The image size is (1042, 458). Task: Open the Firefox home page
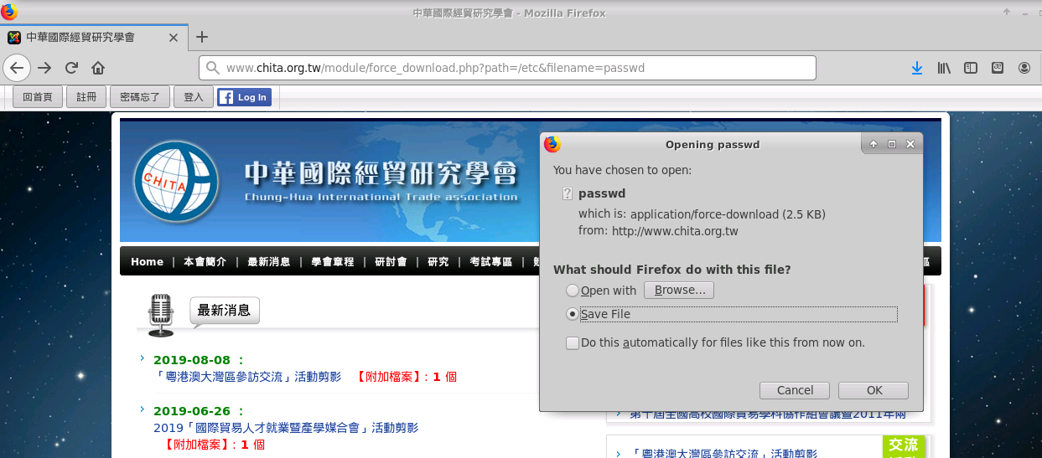[98, 68]
